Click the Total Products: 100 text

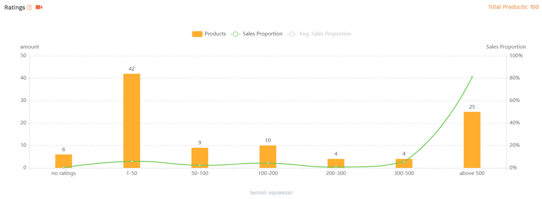point(513,7)
